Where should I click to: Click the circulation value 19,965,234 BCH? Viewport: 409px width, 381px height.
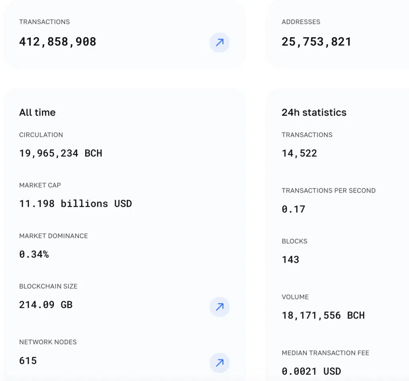coord(61,153)
